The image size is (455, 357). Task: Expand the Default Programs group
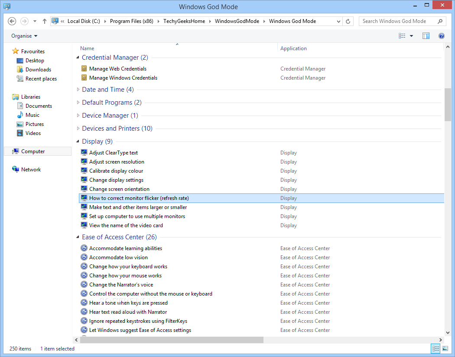78,103
